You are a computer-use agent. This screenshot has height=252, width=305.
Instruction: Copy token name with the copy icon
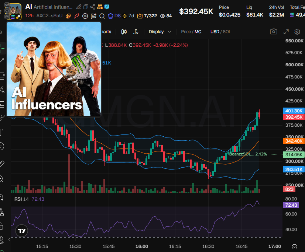pyautogui.click(x=86, y=7)
